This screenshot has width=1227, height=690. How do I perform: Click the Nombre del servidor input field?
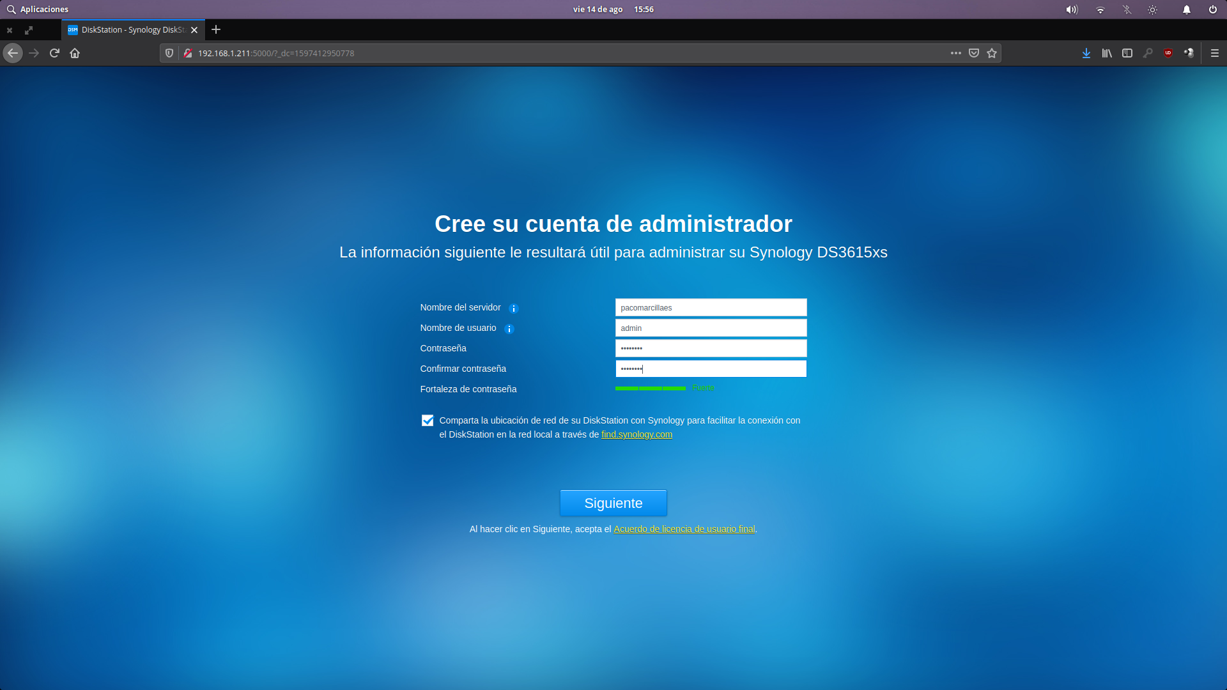click(x=711, y=307)
